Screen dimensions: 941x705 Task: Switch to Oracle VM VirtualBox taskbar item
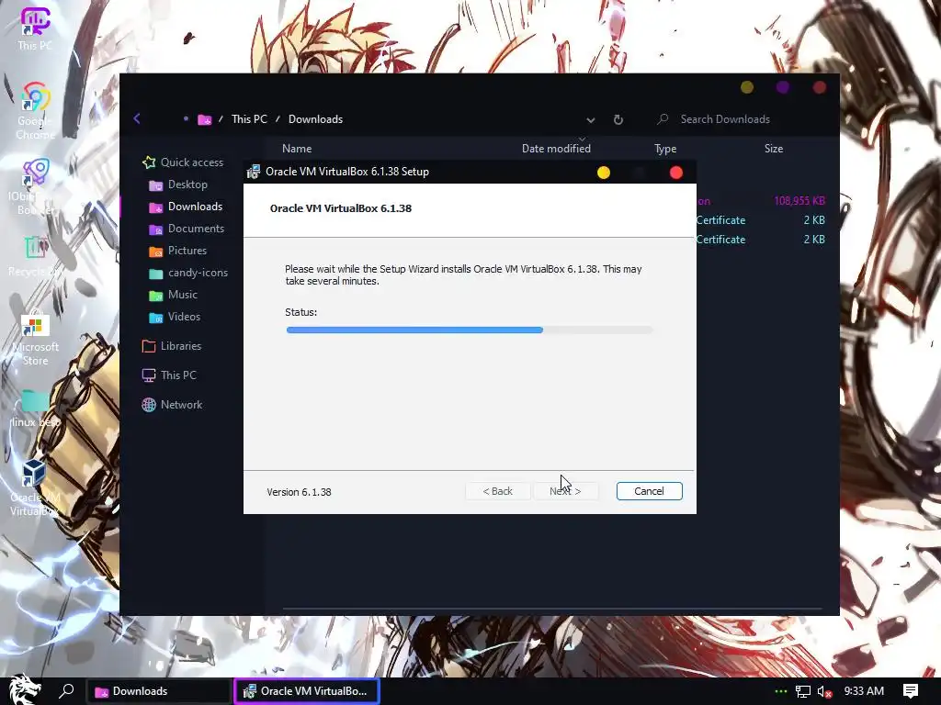coord(307,691)
